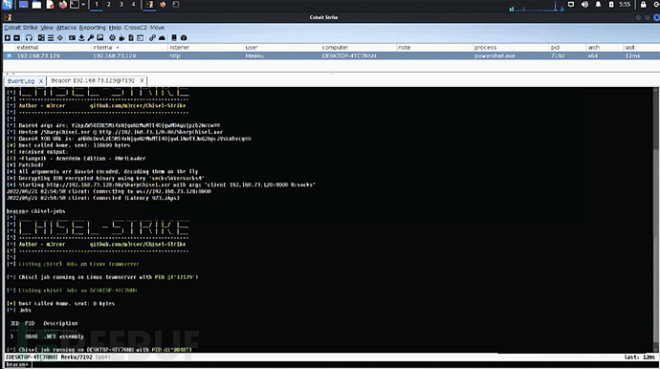Sort sessions by listener column header
The width and height of the screenshot is (660, 369).
pos(206,48)
